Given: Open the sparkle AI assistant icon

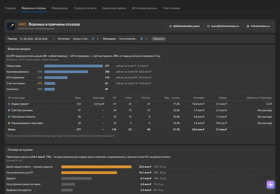Looking at the screenshot, I should click(271, 185).
